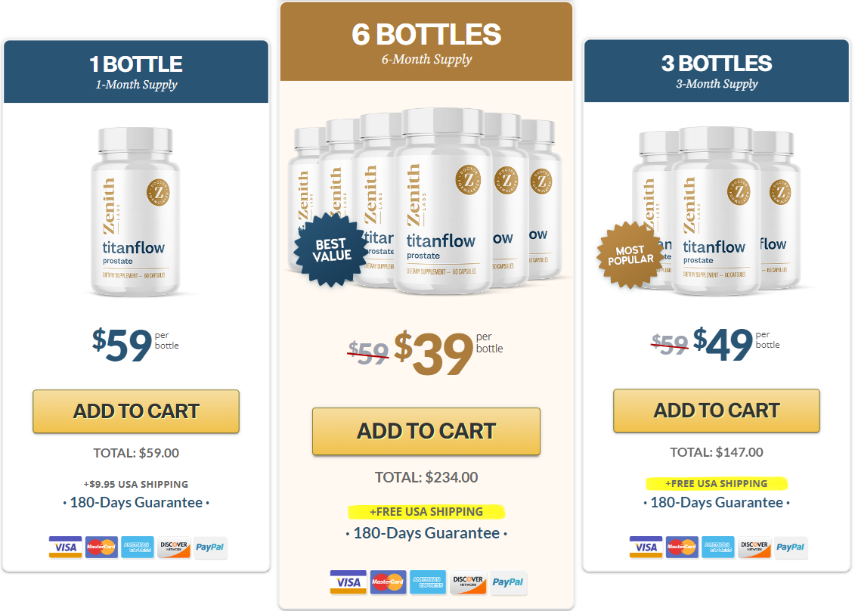Click Discover icon in 6 Bottles card

[469, 582]
